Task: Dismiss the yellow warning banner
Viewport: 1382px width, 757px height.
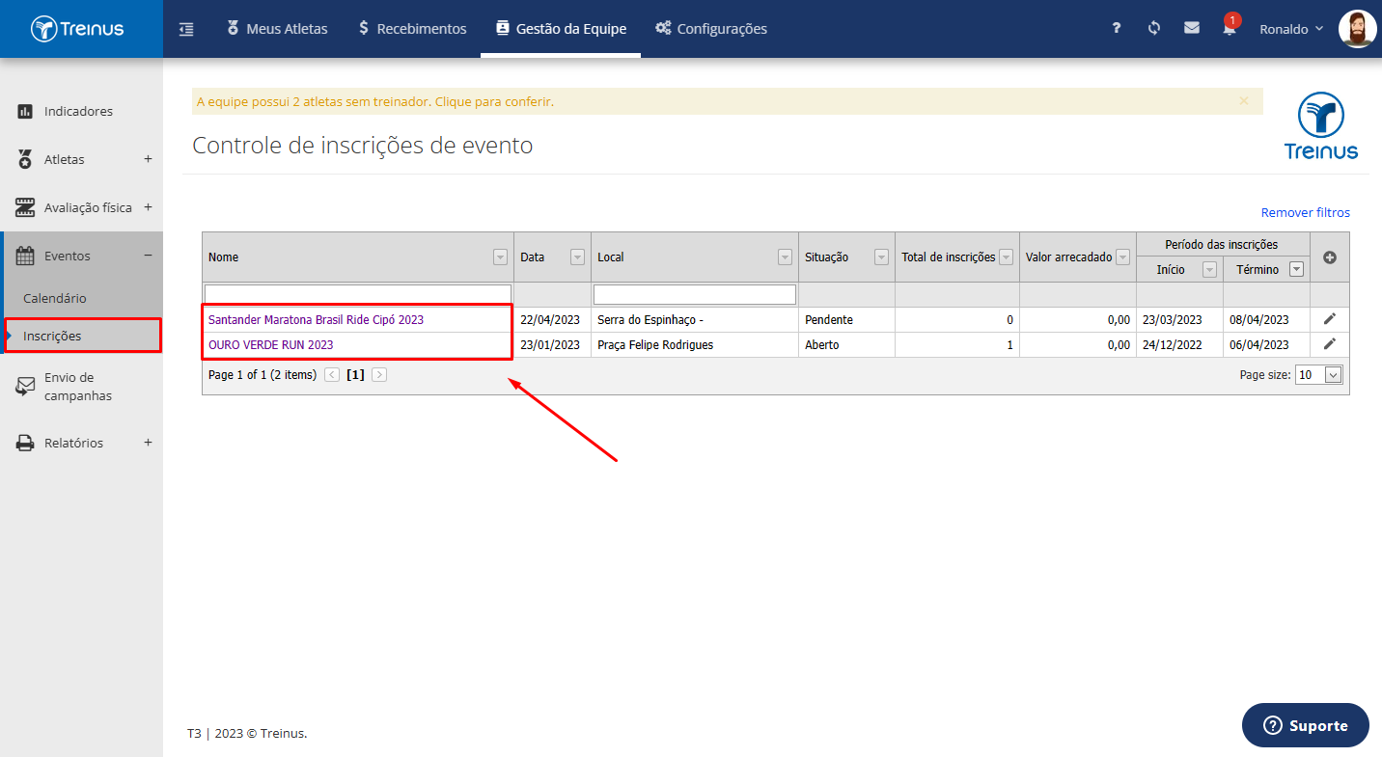Action: tap(1244, 100)
